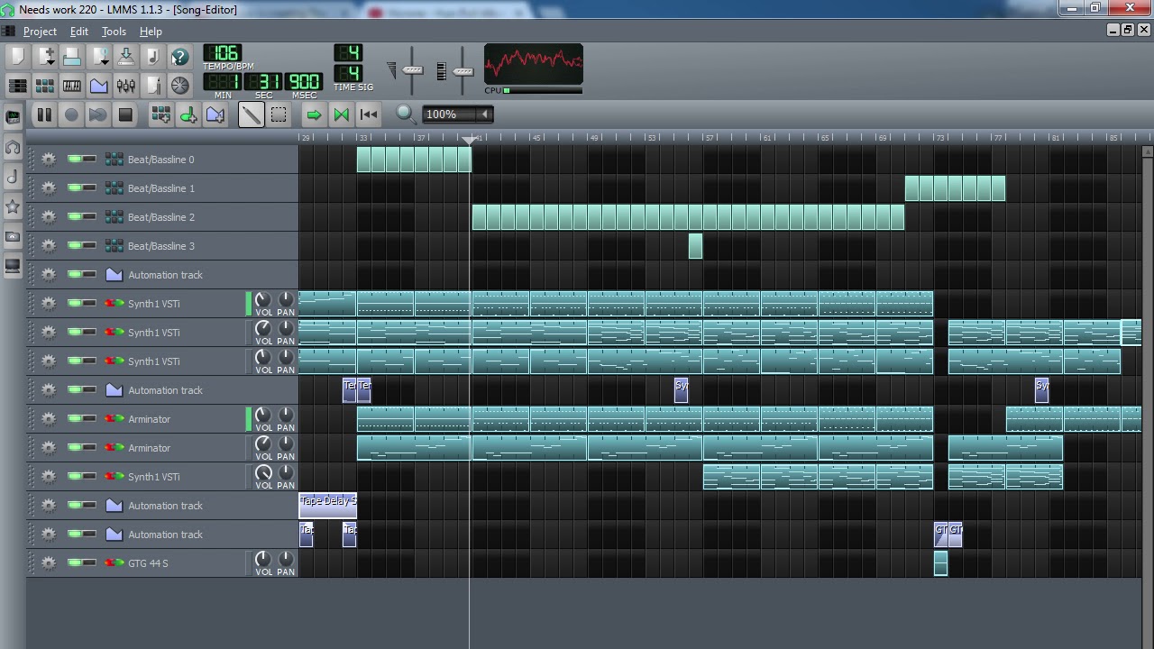1154x649 pixels.
Task: Open the home folder sidebar tab
Action: pos(13,236)
